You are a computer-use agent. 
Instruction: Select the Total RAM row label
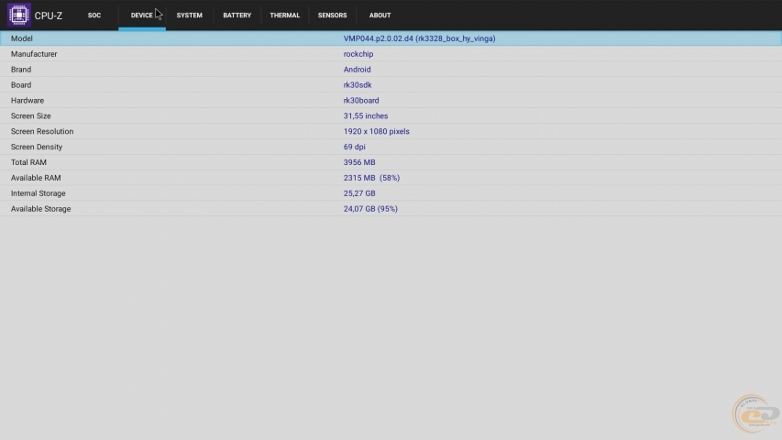tap(28, 162)
